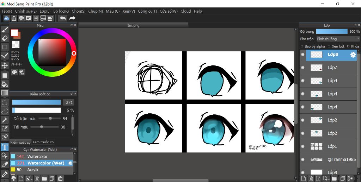This screenshot has height=182, width=361.
Task: Float the Kiểm soát cọ panel
Action: click(72, 94)
